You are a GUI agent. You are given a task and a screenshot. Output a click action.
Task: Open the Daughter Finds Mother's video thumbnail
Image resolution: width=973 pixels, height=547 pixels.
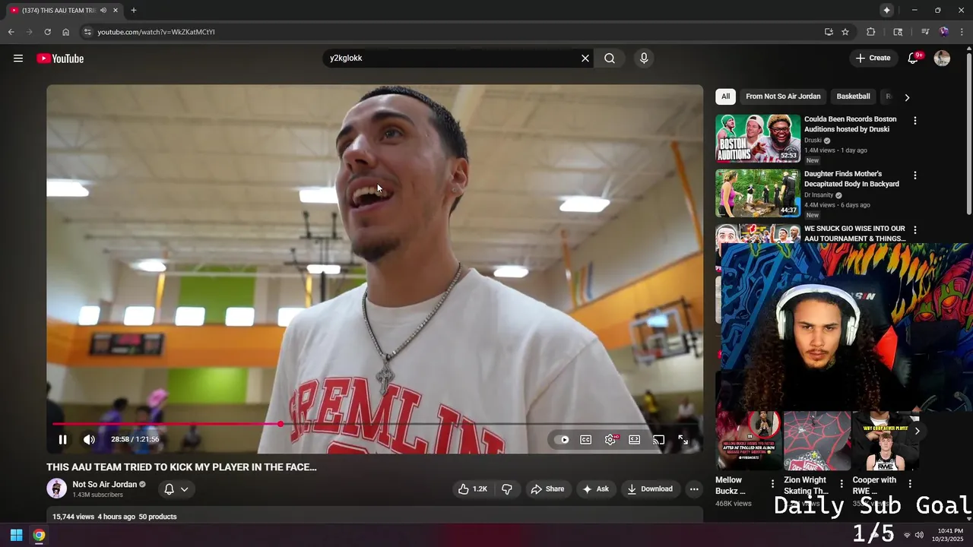pyautogui.click(x=758, y=193)
